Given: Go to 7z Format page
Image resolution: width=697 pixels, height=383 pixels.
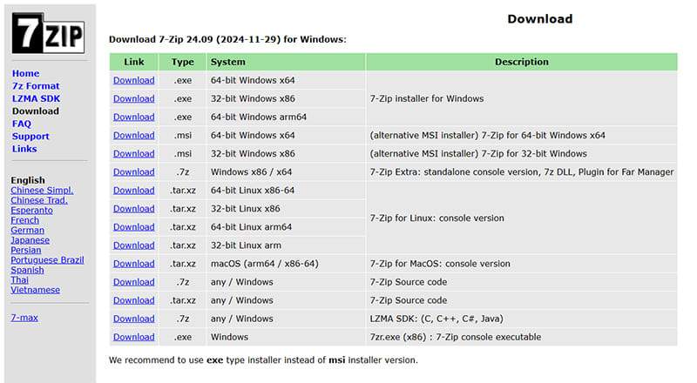Looking at the screenshot, I should coord(36,86).
